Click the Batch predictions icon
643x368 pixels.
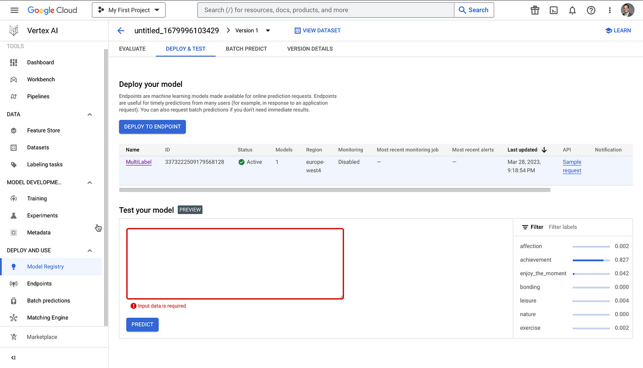pos(14,300)
